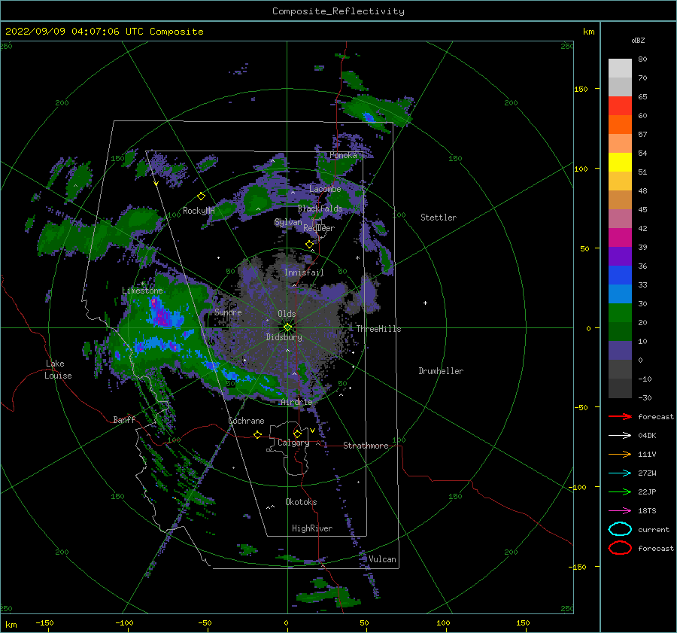Click the Strathmore label on the map

(366, 446)
